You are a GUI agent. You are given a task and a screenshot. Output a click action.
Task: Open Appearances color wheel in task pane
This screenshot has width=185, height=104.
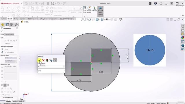point(183,38)
